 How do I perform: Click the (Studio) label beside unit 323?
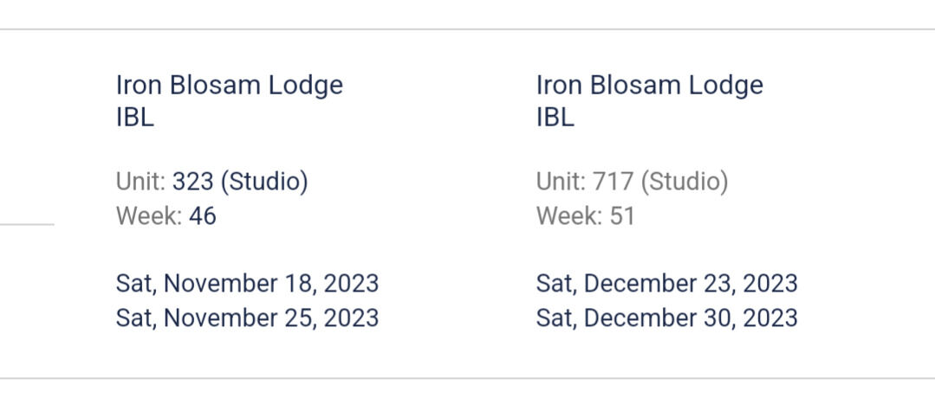(x=264, y=182)
